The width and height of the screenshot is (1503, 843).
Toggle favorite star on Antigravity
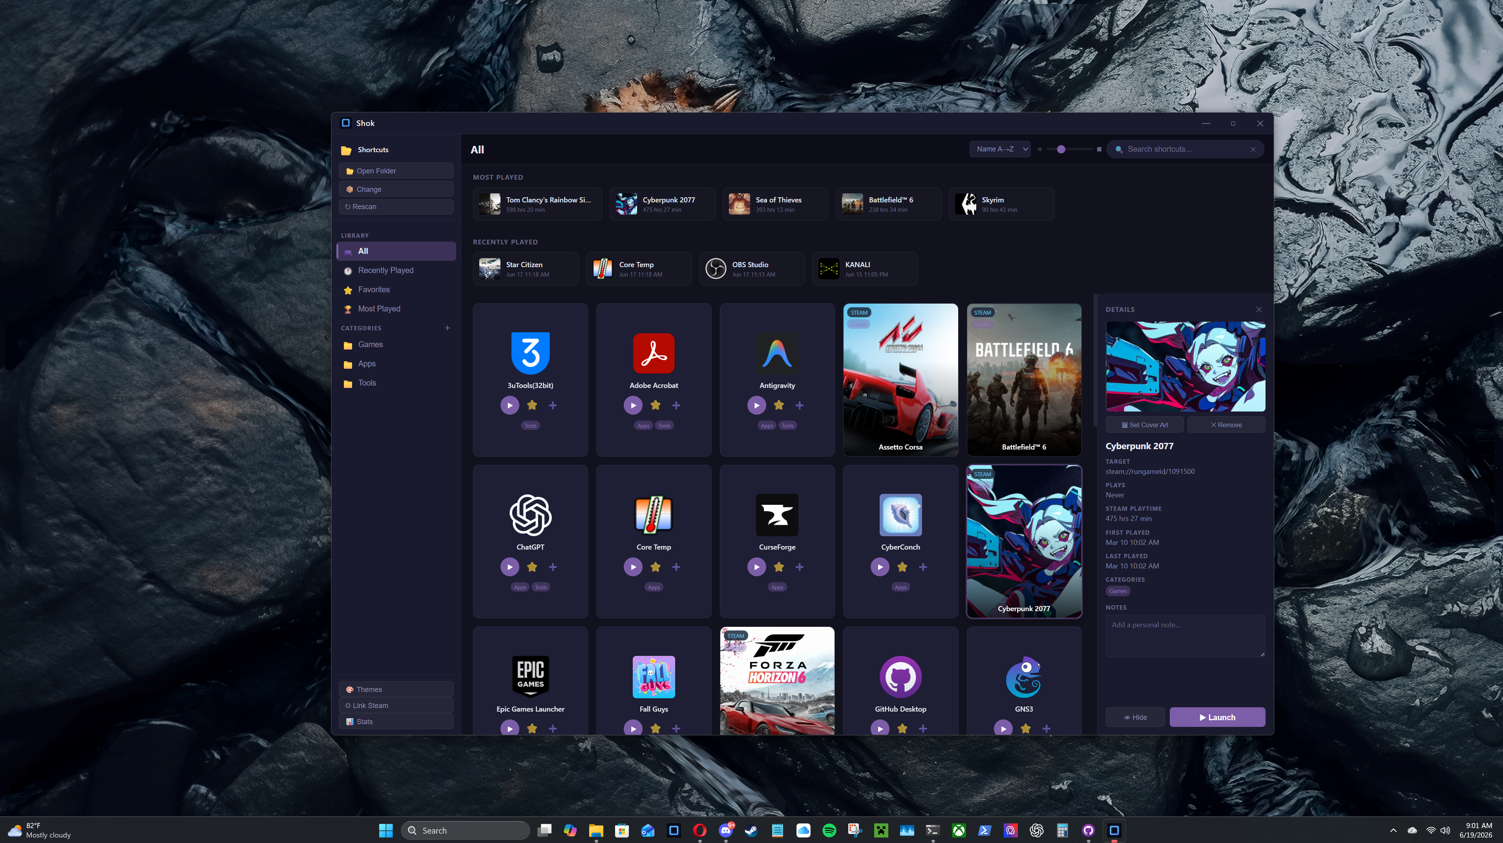tap(779, 405)
